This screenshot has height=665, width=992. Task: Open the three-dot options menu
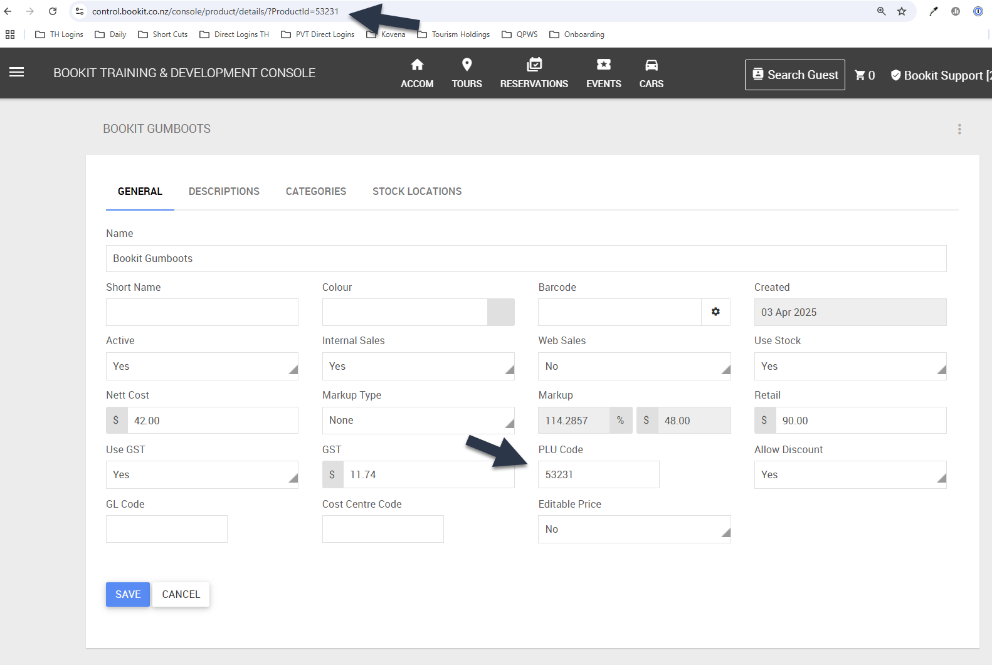[959, 129]
